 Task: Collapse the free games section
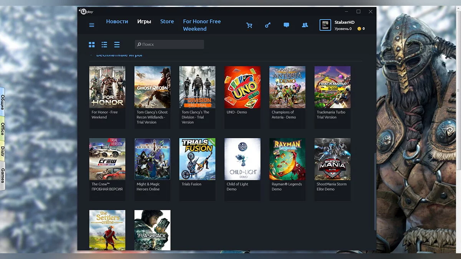[91, 55]
